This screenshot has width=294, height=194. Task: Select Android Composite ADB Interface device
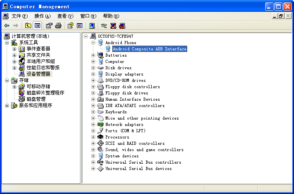[150, 49]
